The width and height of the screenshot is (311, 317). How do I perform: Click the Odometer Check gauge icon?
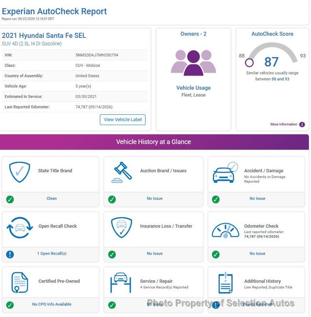[225, 230]
